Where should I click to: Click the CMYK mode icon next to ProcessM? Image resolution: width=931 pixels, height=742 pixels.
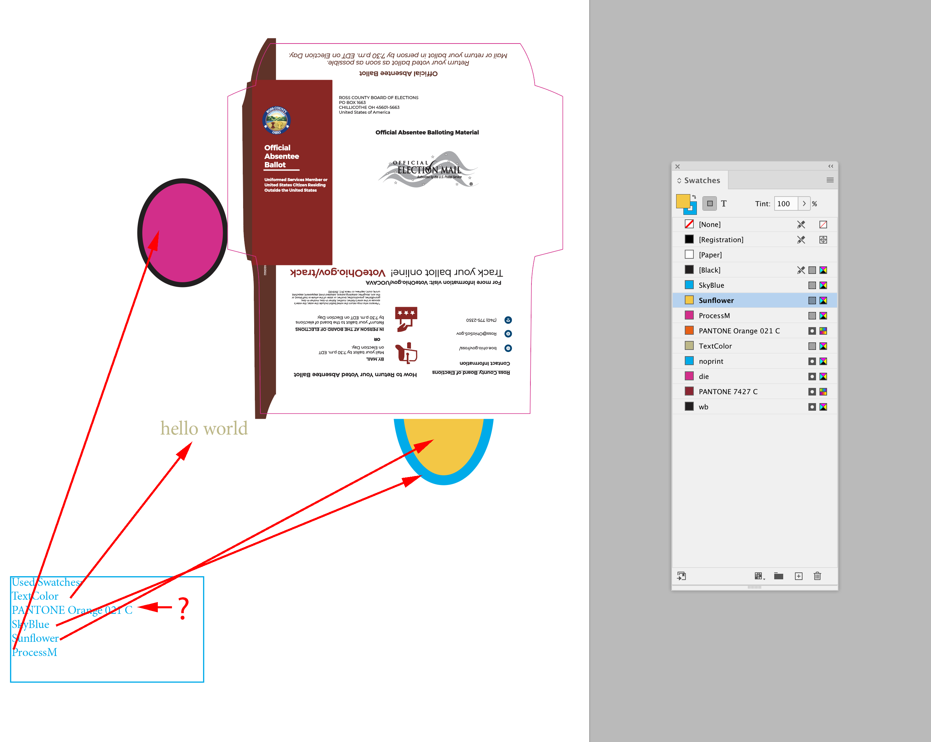pyautogui.click(x=824, y=315)
